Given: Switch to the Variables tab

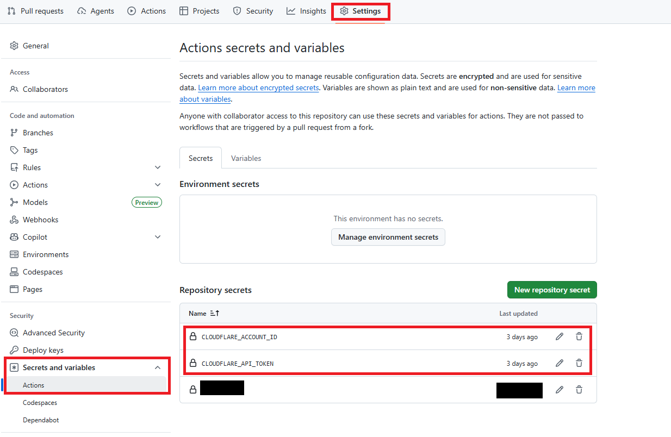Looking at the screenshot, I should pyautogui.click(x=246, y=158).
